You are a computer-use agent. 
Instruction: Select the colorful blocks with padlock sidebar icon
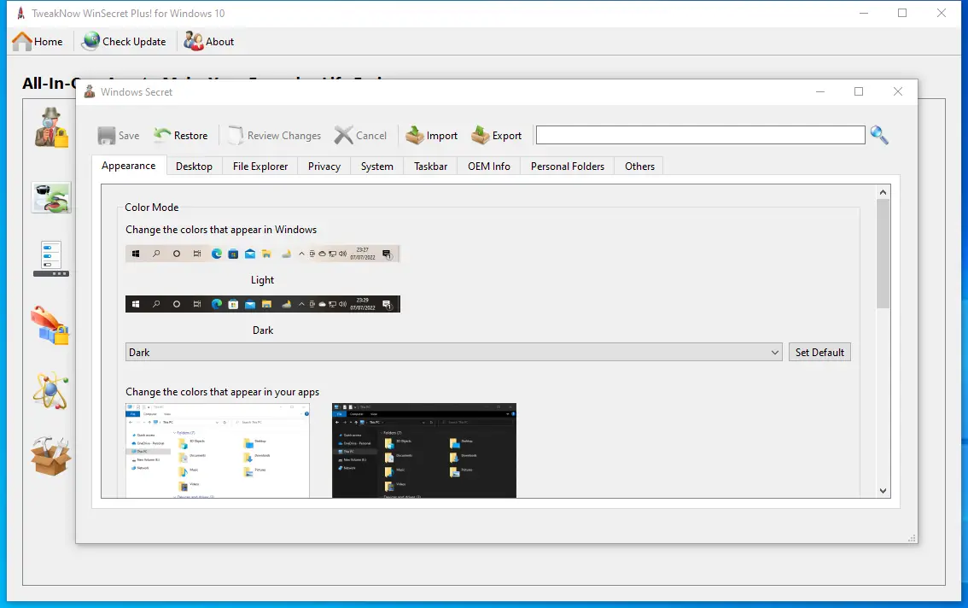50,325
